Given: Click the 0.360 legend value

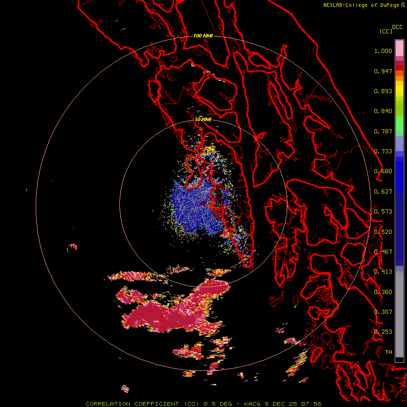Looking at the screenshot, I should pyautogui.click(x=383, y=292).
